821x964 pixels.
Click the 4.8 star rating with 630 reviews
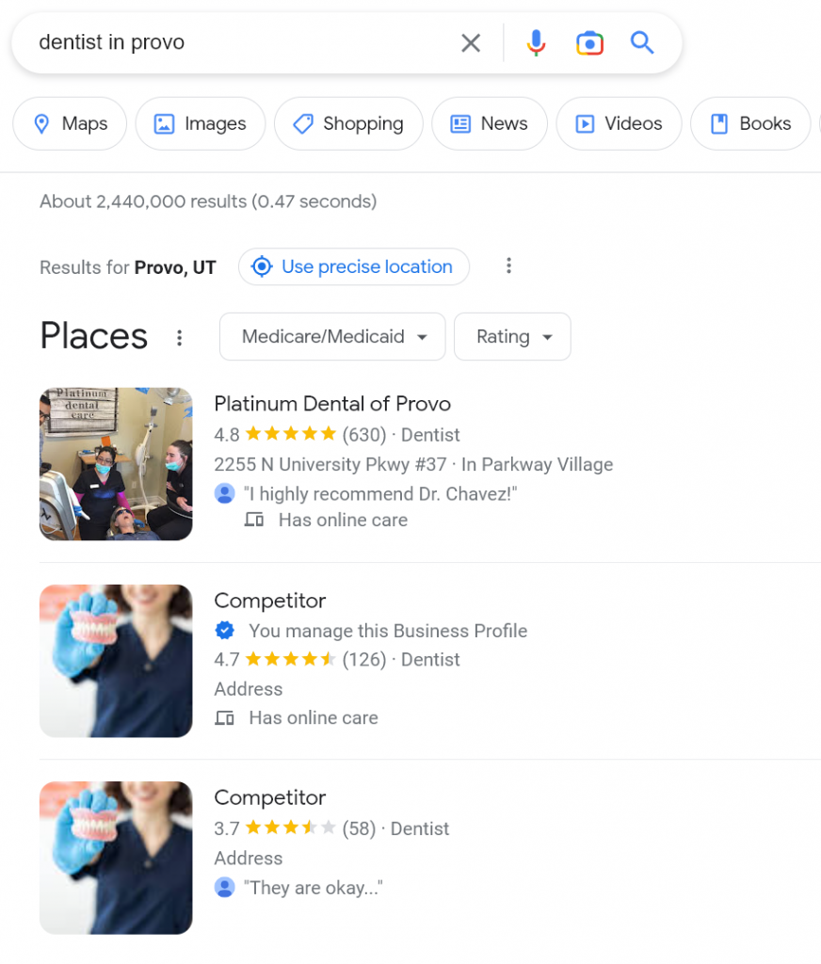click(x=300, y=435)
